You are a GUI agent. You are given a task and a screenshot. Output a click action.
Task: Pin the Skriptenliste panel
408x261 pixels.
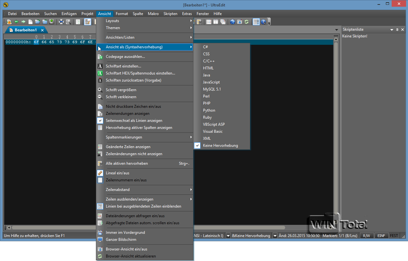point(397,29)
